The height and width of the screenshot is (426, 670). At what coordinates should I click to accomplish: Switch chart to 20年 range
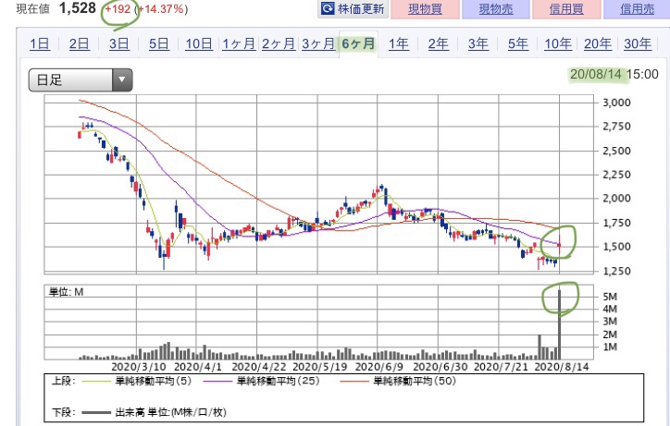click(598, 43)
